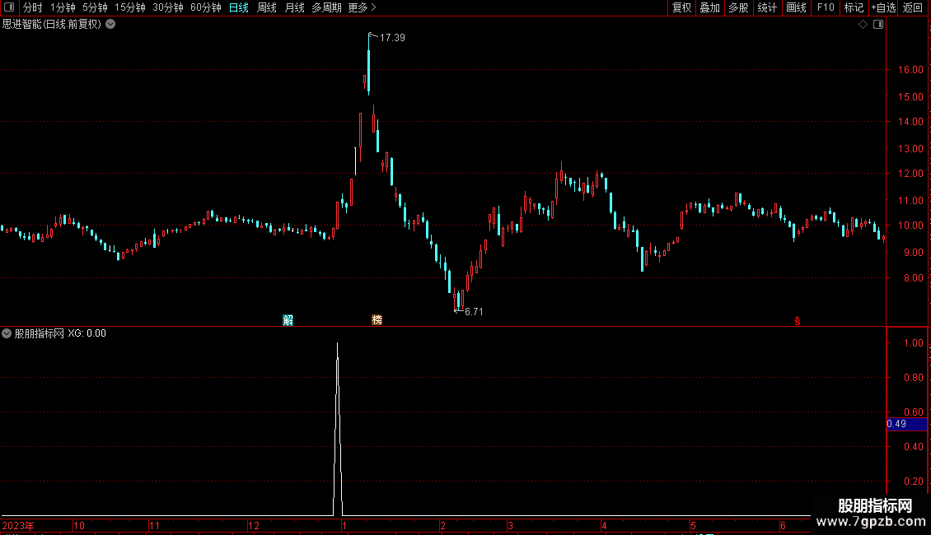Select the 5分钟 period
Viewport: 931px width, 535px height.
pos(95,7)
